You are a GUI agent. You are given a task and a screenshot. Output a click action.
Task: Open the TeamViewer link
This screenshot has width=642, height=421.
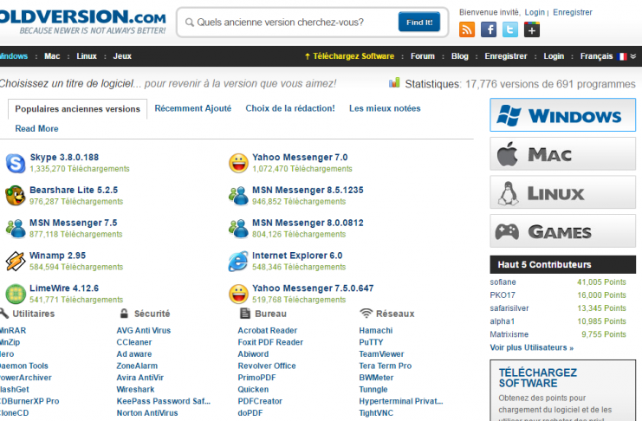click(x=381, y=354)
